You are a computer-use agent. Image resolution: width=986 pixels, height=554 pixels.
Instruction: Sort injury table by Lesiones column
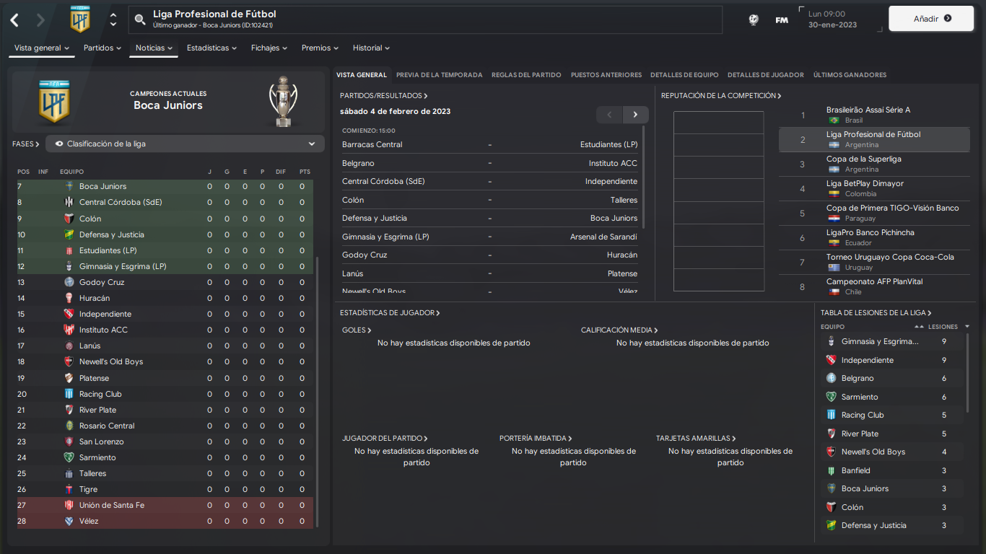coord(943,327)
